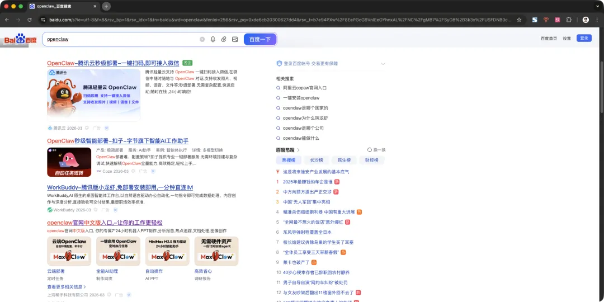Start voice search with microphone icon
This screenshot has width=604, height=302.
tap(213, 39)
